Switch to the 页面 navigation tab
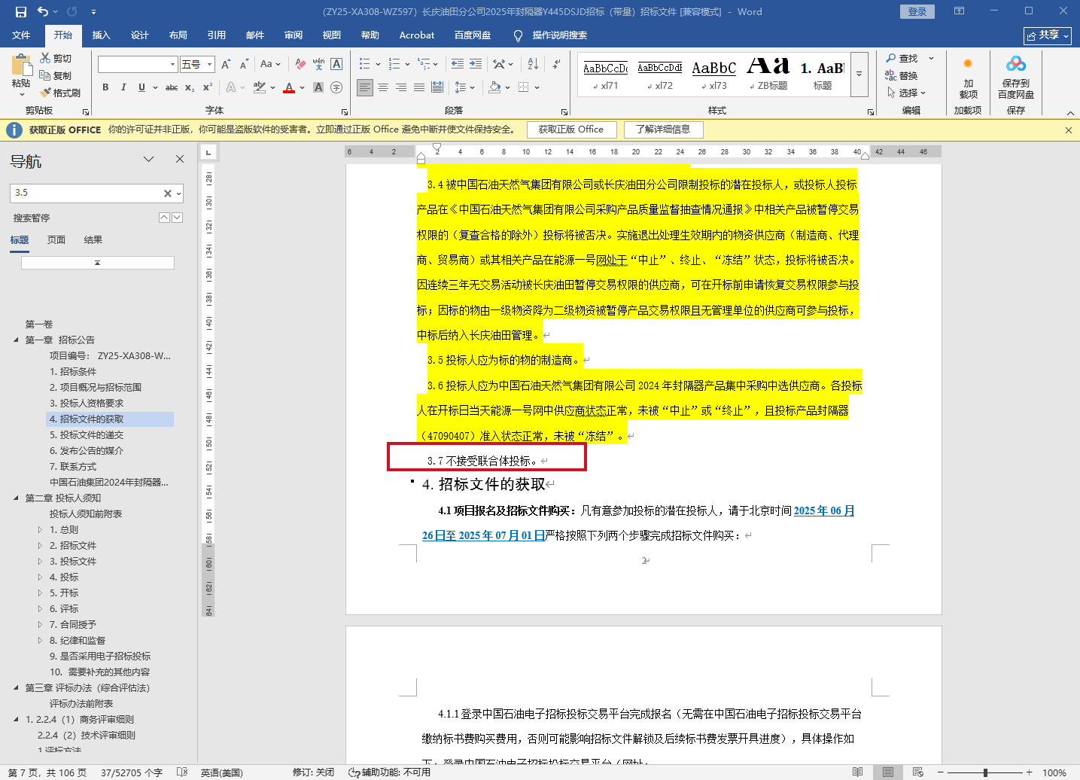1080x780 pixels. coord(56,240)
